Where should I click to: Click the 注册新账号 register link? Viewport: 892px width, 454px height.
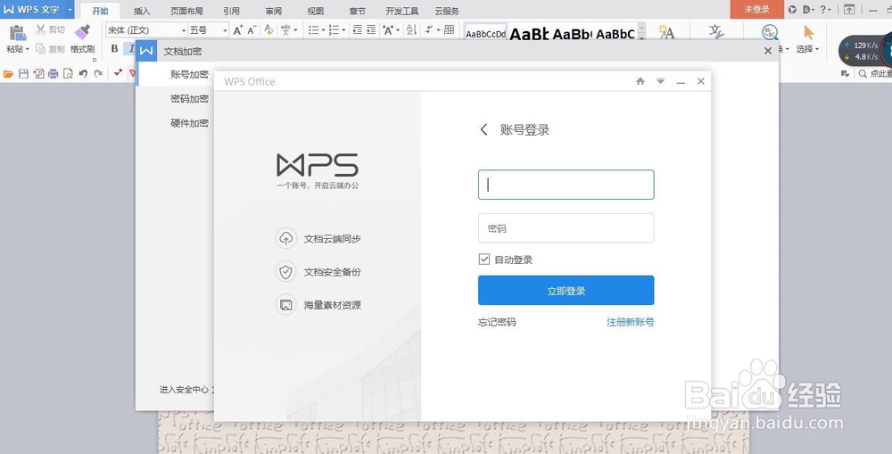pyautogui.click(x=631, y=322)
